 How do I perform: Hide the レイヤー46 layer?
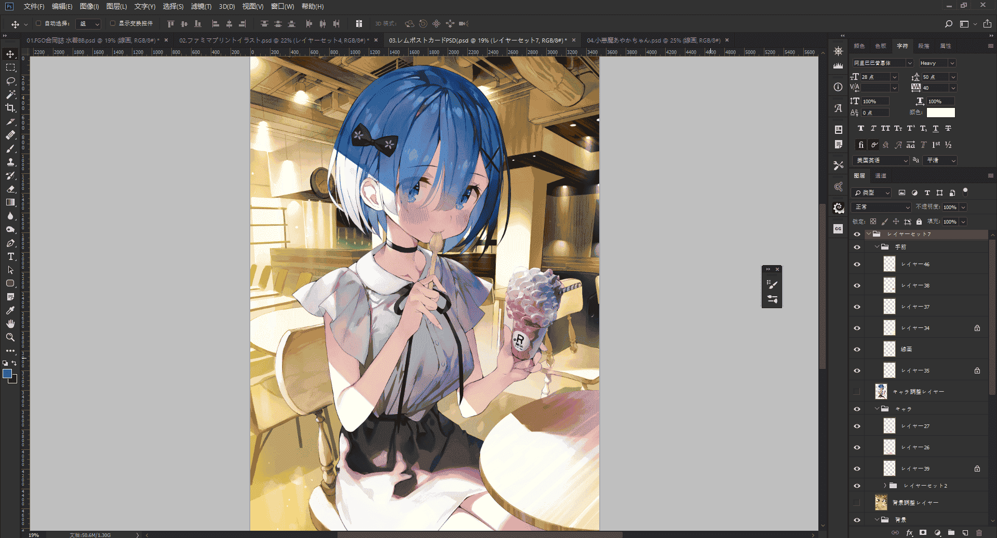point(857,264)
